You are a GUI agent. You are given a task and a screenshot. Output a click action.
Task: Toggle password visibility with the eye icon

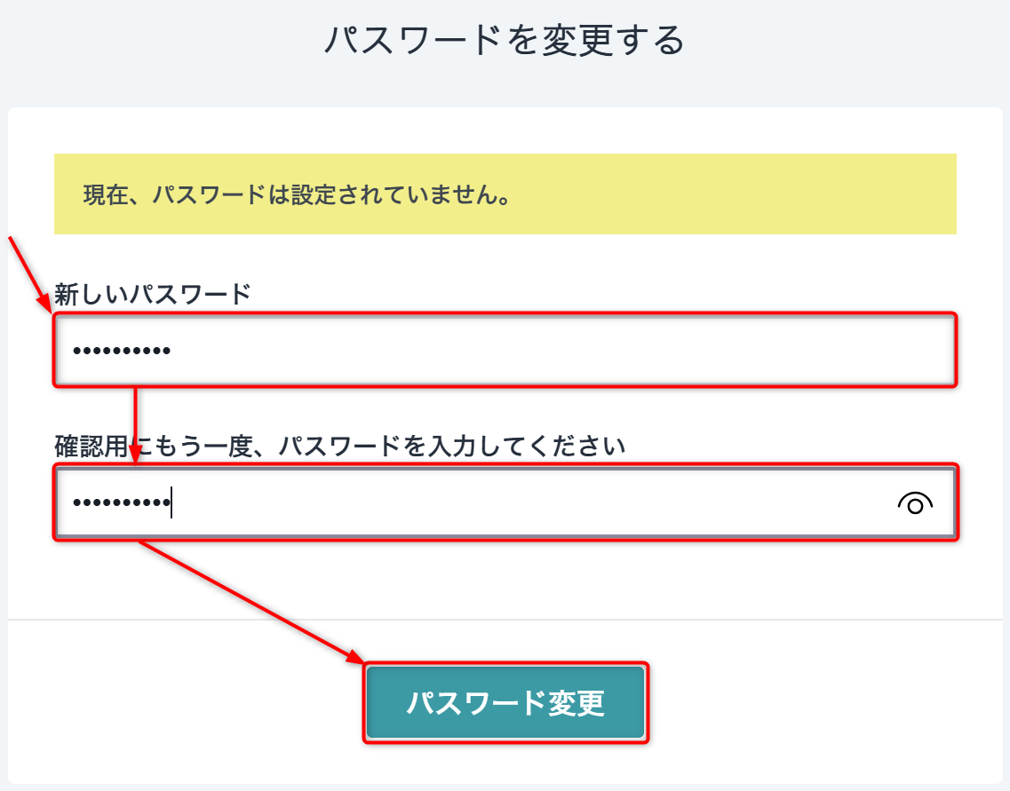pos(915,504)
